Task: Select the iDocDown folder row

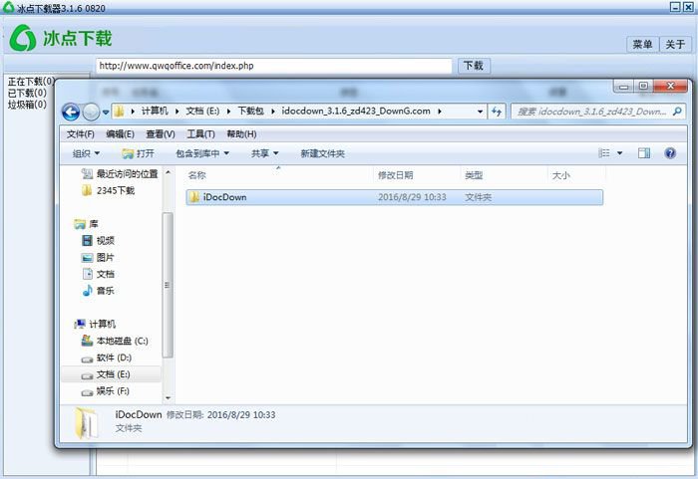Action: [395, 197]
